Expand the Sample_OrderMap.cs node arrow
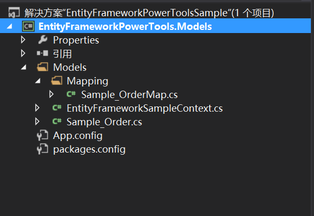Viewport: 314px width, 216px height. pos(51,94)
